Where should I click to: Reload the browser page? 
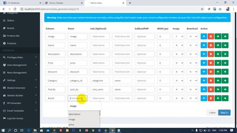click(x=15, y=9)
